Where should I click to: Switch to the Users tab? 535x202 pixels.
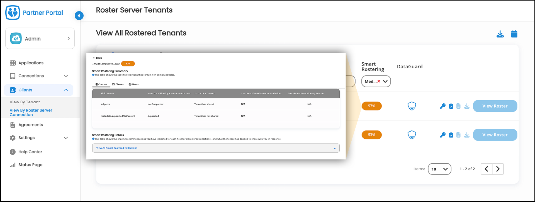click(133, 84)
